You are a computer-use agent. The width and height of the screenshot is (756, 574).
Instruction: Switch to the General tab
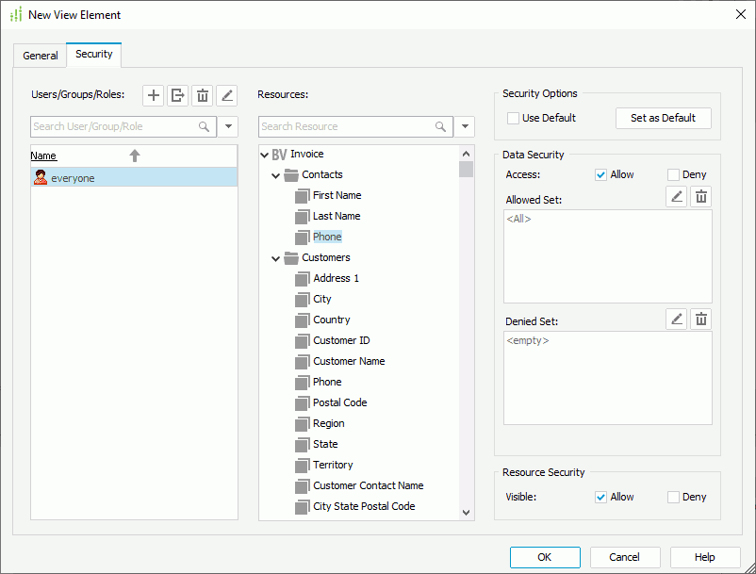(40, 56)
